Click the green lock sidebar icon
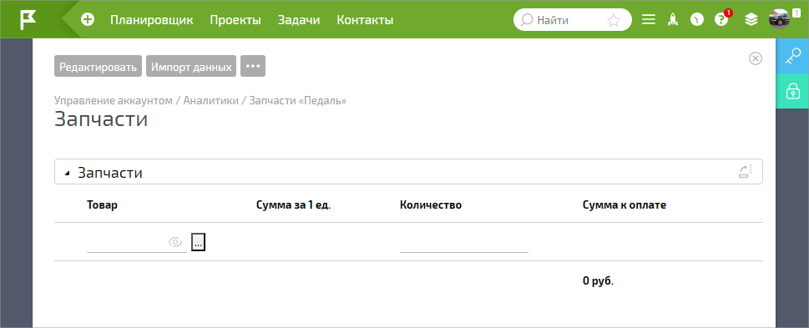This screenshot has width=809, height=328. tap(792, 91)
